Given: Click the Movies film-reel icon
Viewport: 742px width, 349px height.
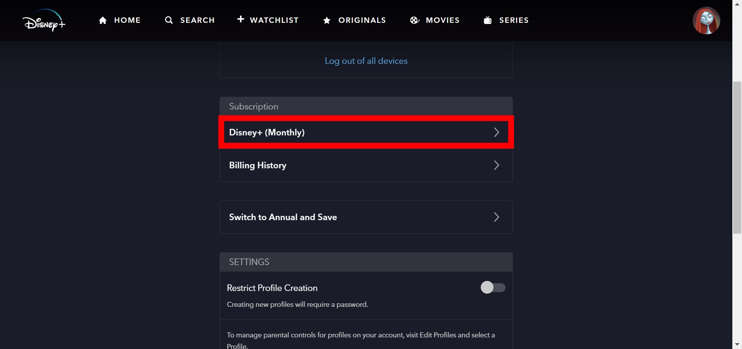Looking at the screenshot, I should pos(414,20).
